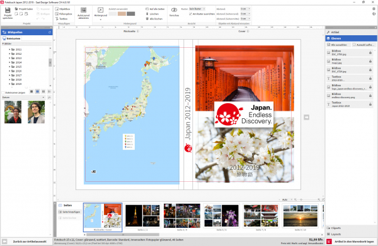The width and height of the screenshot is (378, 246).
Task: Insert an Objektbox
Action: (62, 9)
